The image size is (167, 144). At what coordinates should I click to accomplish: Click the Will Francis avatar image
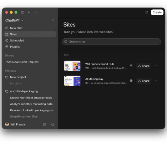pyautogui.click(x=7, y=124)
